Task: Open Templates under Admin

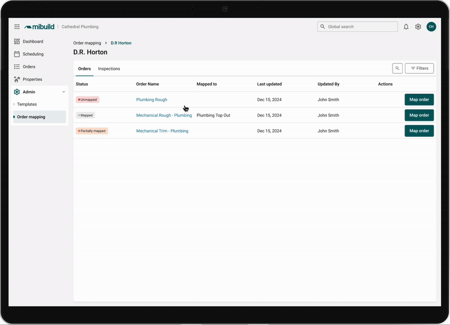Action: click(26, 104)
